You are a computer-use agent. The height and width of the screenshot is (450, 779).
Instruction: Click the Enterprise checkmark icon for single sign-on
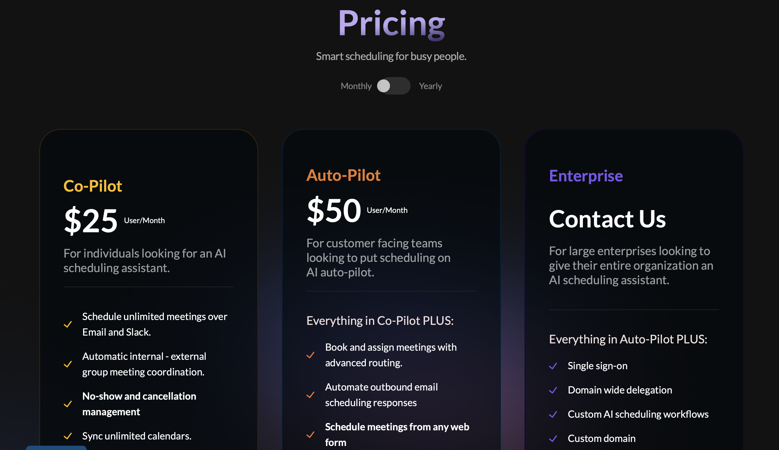(554, 365)
